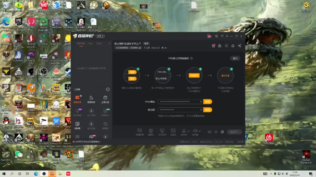Click the orange copy button for rtmp address

[208, 102]
